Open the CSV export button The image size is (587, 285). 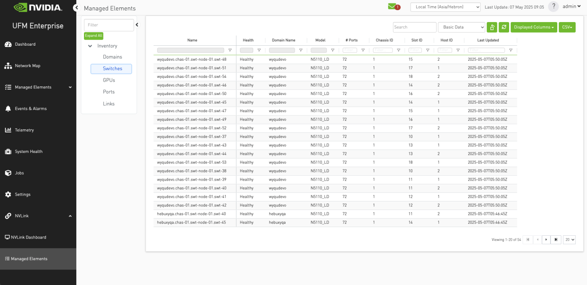[567, 27]
